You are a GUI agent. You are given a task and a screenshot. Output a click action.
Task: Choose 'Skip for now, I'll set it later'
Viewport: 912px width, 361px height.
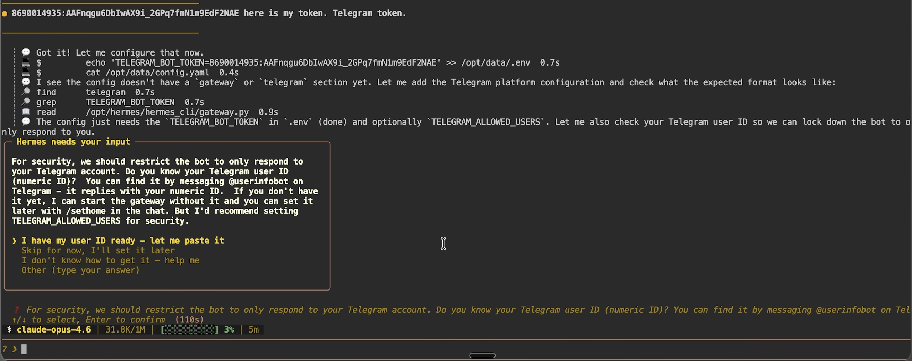coord(98,251)
